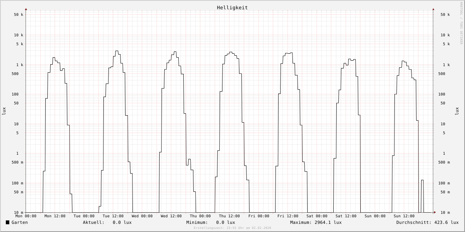
Task: Click the chart title "Helligkeit"
Action: [232, 8]
